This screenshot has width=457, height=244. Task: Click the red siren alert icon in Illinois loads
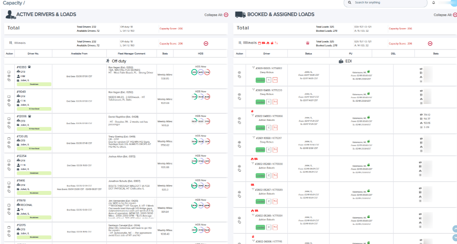307,43
